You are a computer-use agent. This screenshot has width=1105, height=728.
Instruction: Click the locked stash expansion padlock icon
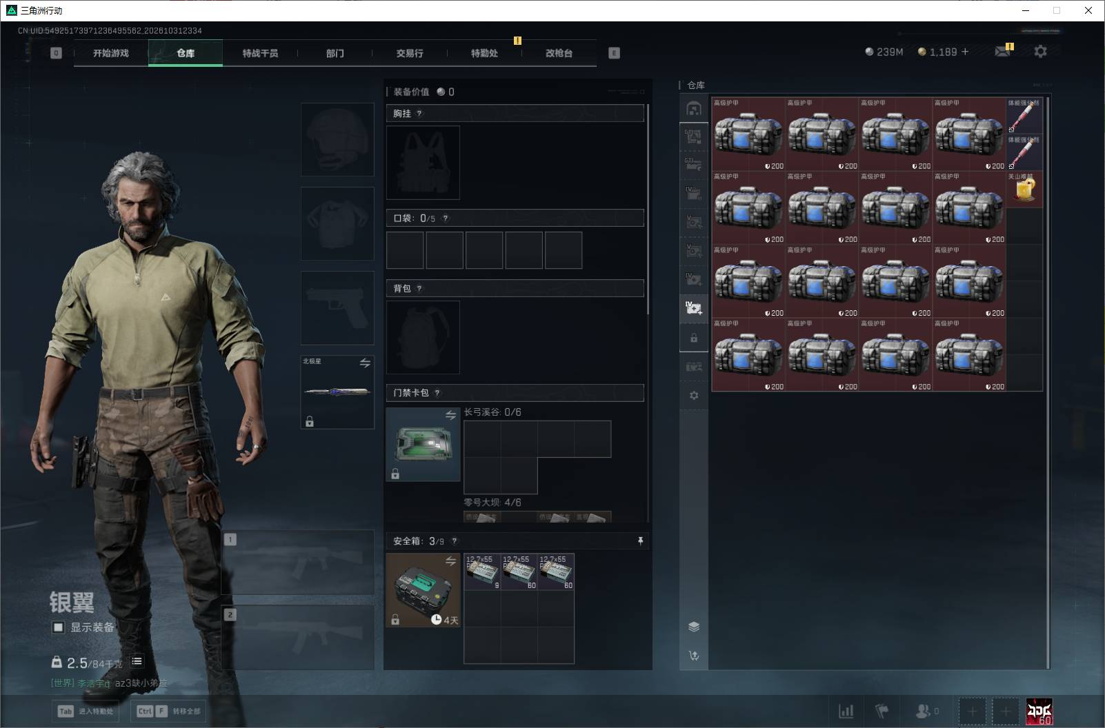coord(694,338)
